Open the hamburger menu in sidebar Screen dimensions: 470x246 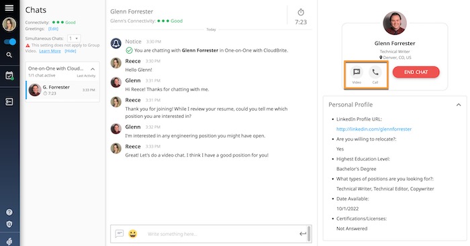(9, 8)
